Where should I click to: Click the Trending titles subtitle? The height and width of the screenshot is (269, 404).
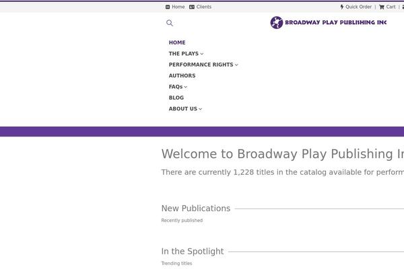click(176, 263)
